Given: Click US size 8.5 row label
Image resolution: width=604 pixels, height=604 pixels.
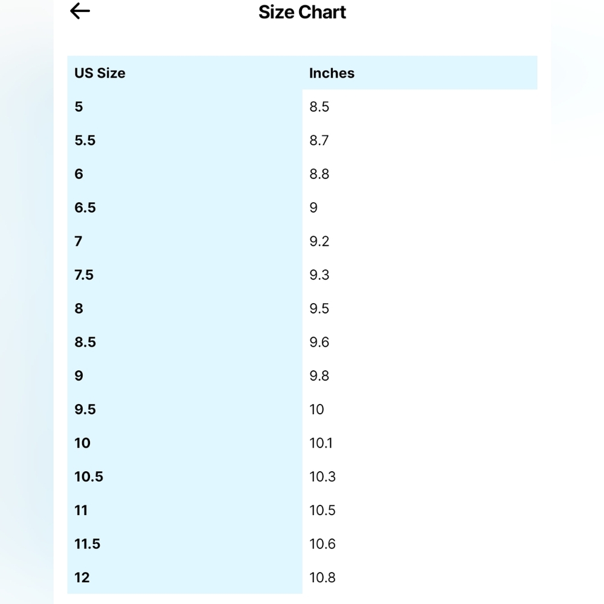Looking at the screenshot, I should (x=85, y=342).
